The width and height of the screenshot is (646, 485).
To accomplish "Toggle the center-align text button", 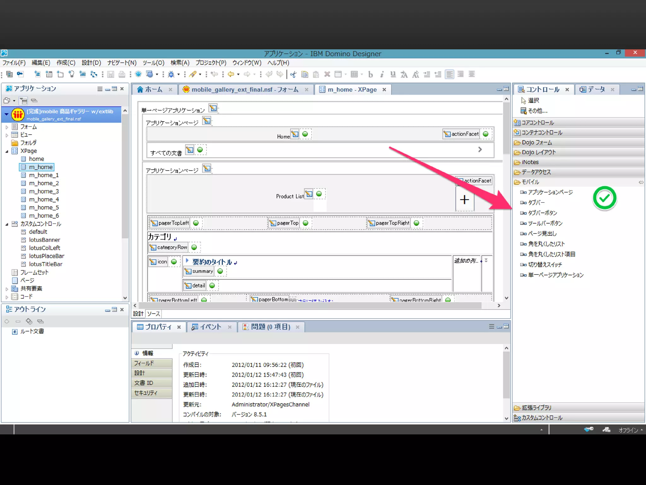I will pyautogui.click(x=472, y=74).
